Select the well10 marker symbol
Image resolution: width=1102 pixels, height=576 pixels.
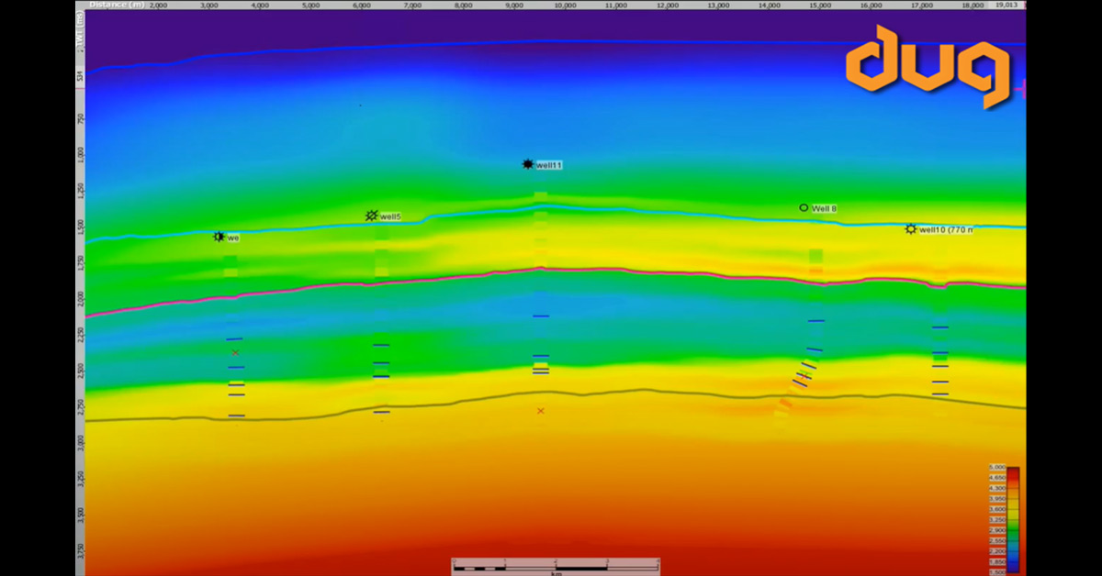pos(910,228)
